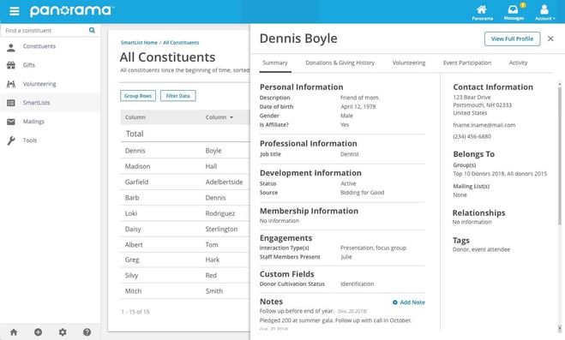Click the Add Note plus icon
Screen dimensions: 565x340
click(395, 302)
